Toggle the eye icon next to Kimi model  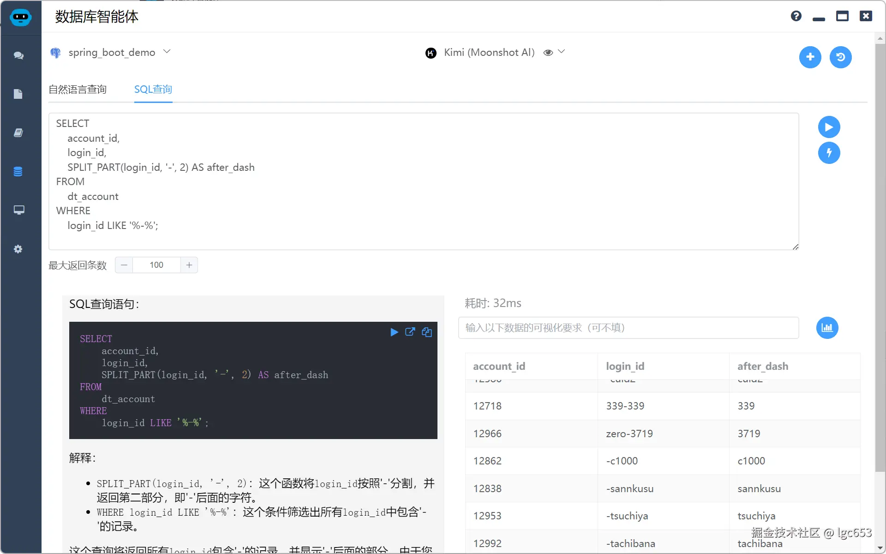[x=548, y=53]
